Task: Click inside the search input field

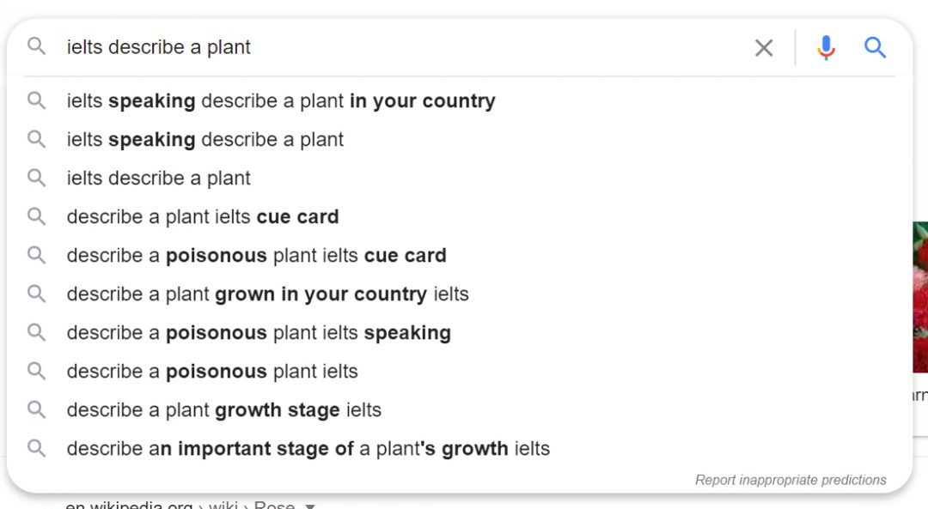Action: click(x=344, y=47)
